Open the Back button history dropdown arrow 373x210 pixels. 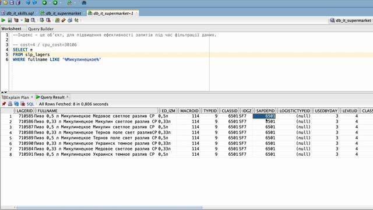click(x=50, y=3)
